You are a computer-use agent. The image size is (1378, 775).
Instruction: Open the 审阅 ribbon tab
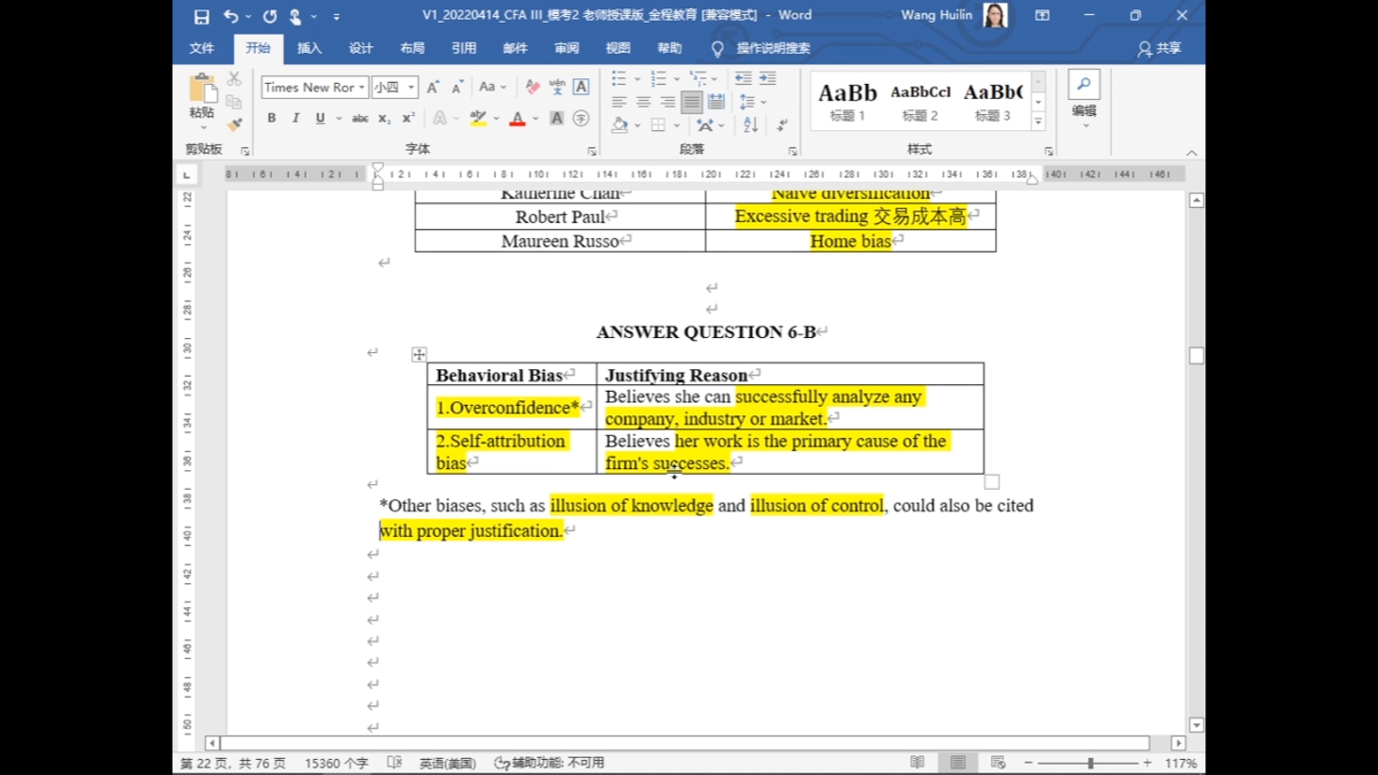click(x=566, y=48)
